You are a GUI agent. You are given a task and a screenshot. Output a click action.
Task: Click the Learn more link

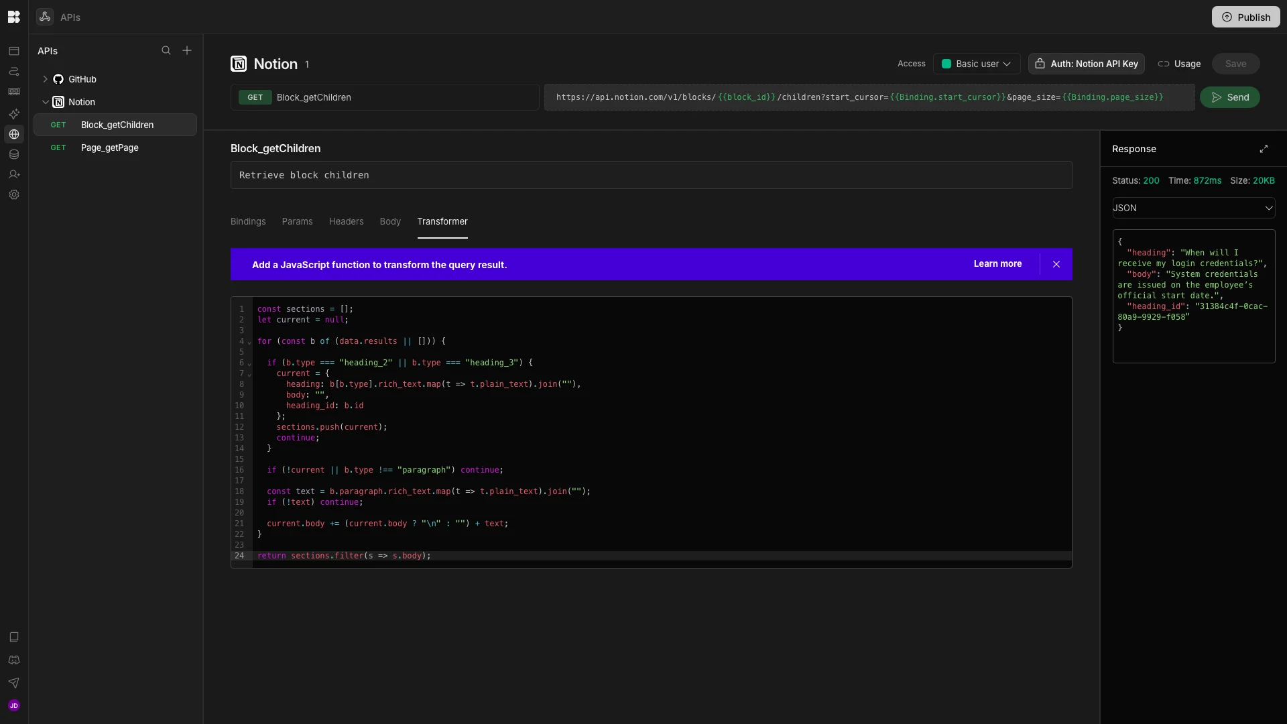coord(997,264)
